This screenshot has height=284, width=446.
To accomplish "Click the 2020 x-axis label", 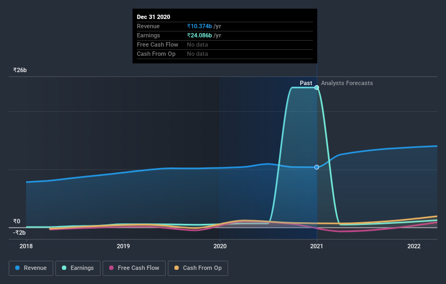I will click(220, 246).
